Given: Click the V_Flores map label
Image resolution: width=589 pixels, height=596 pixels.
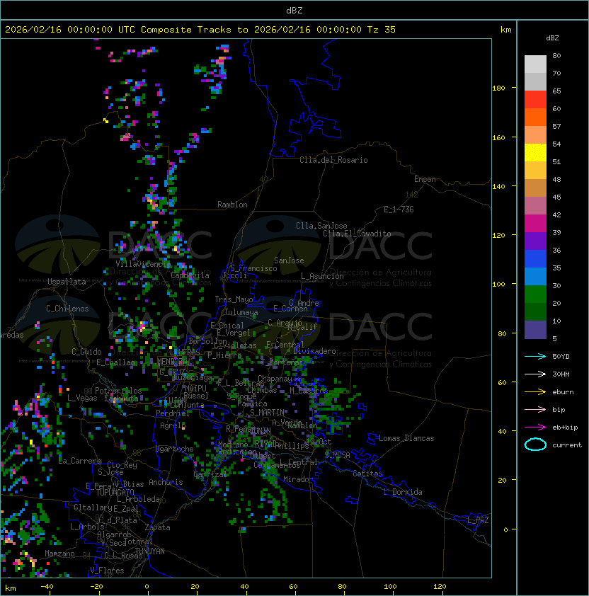Looking at the screenshot, I should pyautogui.click(x=107, y=571).
